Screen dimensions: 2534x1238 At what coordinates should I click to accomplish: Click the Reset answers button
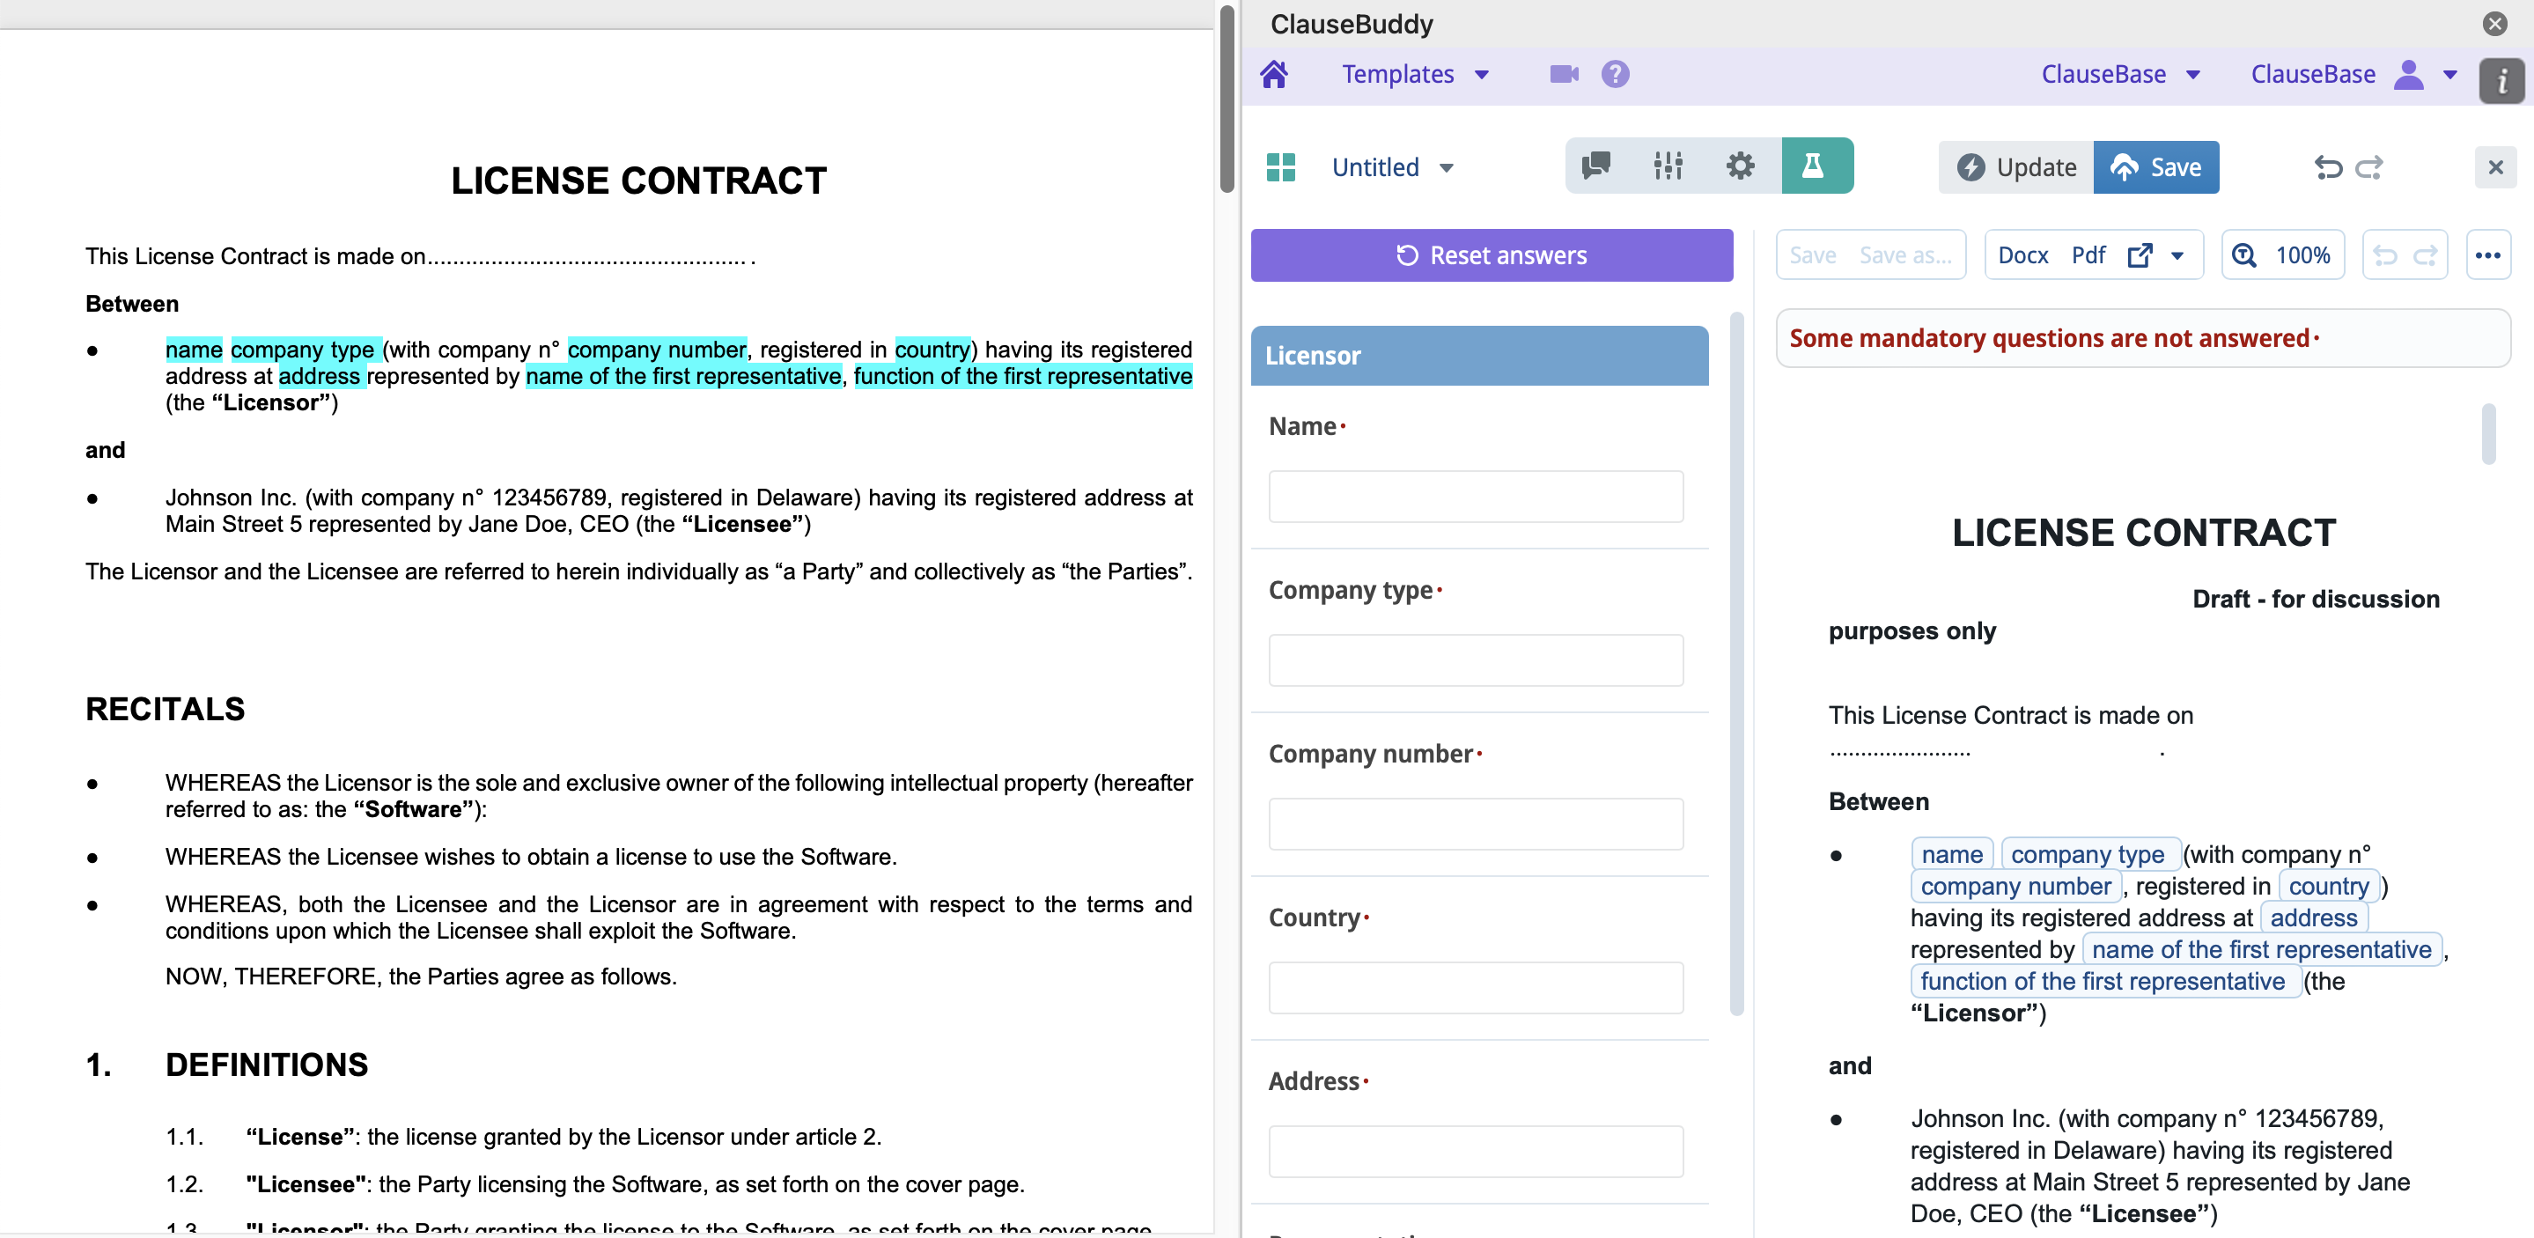pyautogui.click(x=1491, y=256)
